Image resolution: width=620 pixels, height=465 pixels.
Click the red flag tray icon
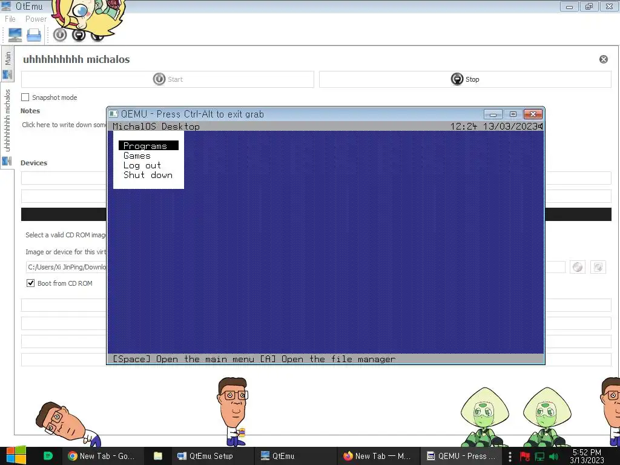tap(525, 457)
